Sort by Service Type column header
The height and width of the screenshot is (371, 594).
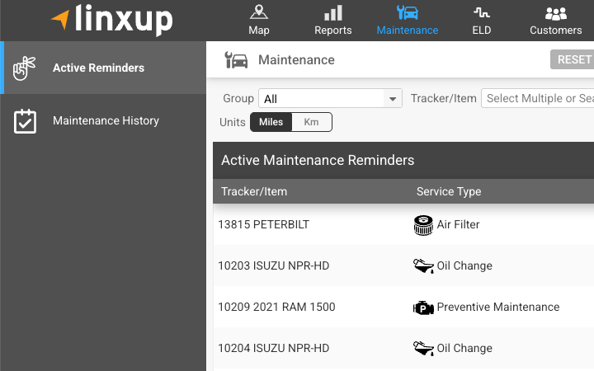point(449,191)
